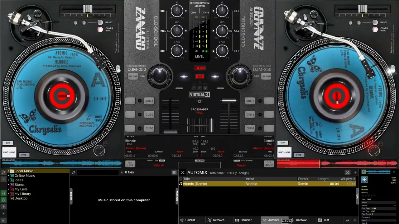The image size is (399, 224).
Task: Expand the Ideas tree node
Action: 8,180
